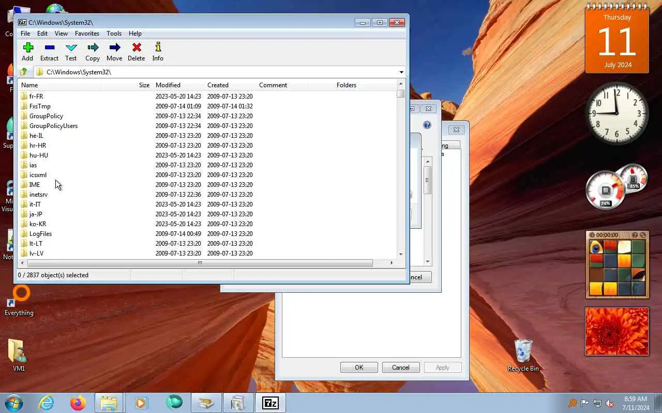This screenshot has height=413, width=662.
Task: Click Cancel next to the Apply button
Action: pos(401,368)
